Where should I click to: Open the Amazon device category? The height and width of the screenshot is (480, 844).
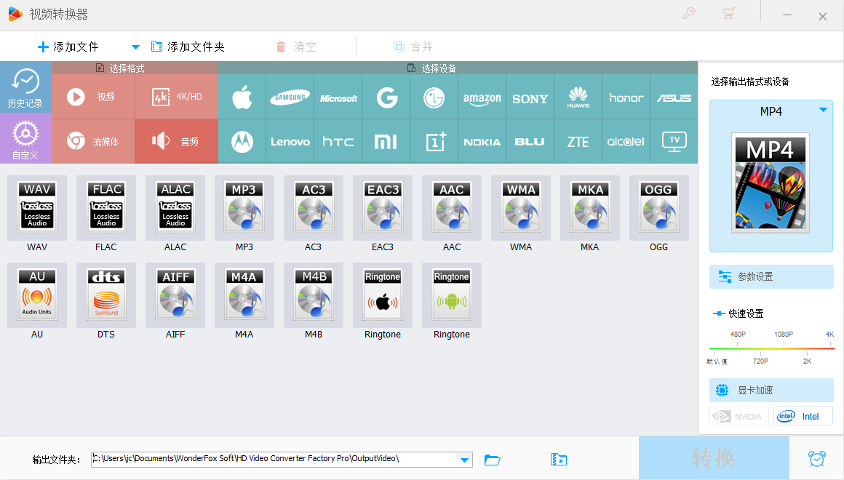482,97
